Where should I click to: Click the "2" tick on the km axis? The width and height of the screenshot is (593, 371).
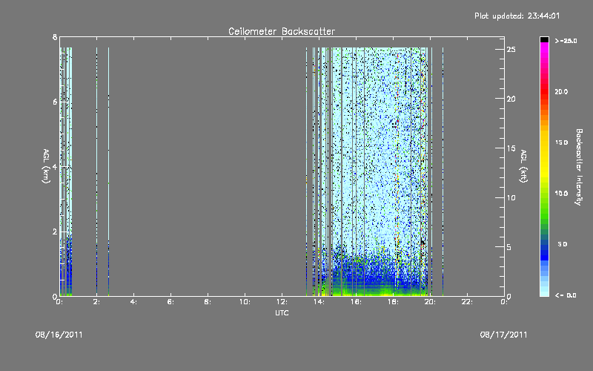pyautogui.click(x=55, y=232)
